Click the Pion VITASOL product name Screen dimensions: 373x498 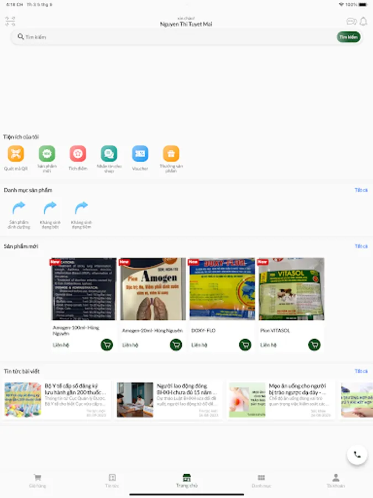(275, 331)
